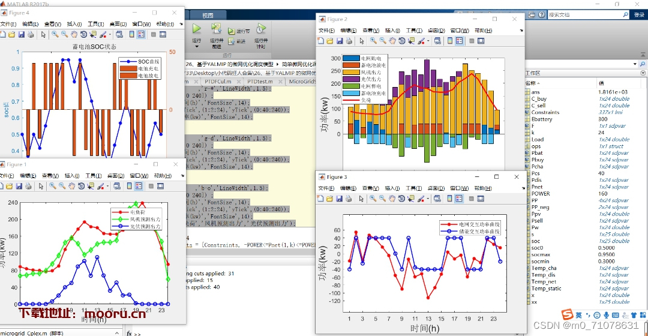Toggle Insert Legend in Figure 3 toolbar
Viewport: 648px width, 336px height.
tap(459, 199)
